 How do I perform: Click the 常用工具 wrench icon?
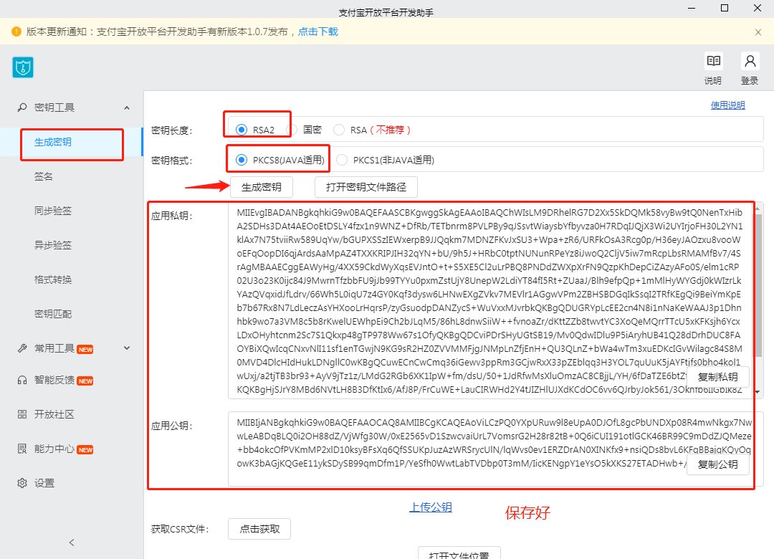click(22, 348)
